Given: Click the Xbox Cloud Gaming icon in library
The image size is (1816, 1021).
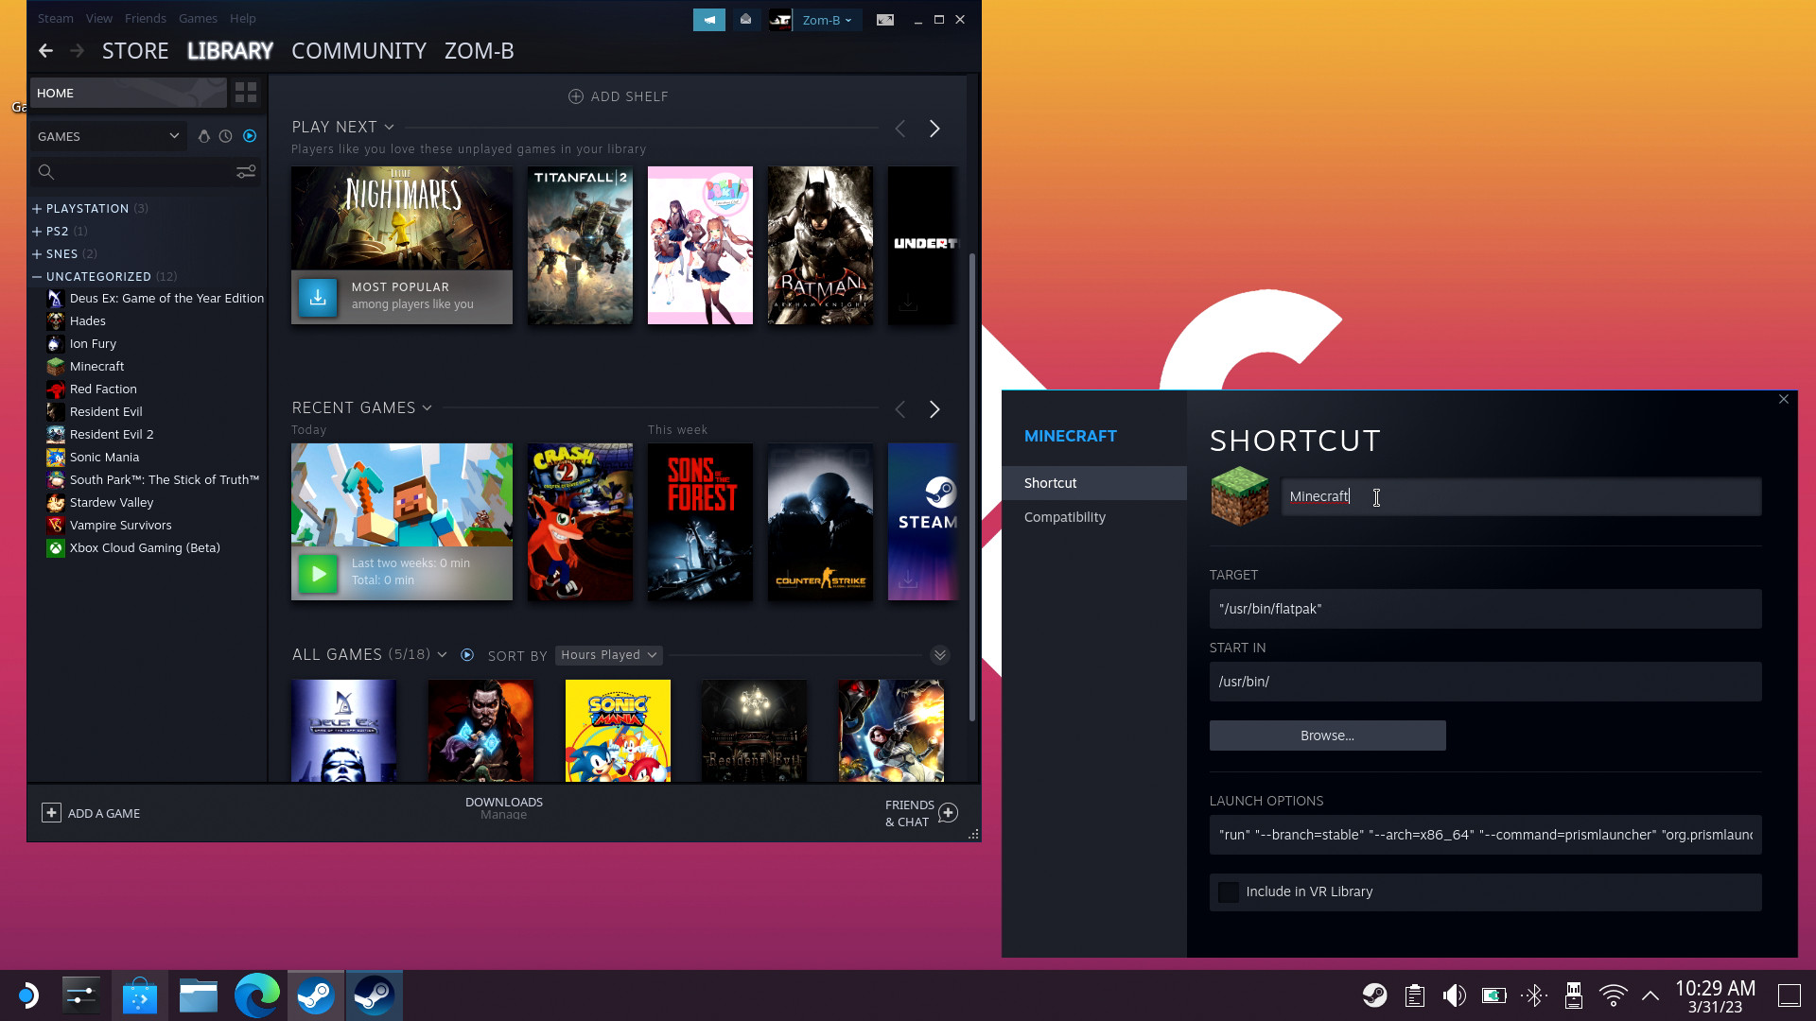Looking at the screenshot, I should pos(55,547).
